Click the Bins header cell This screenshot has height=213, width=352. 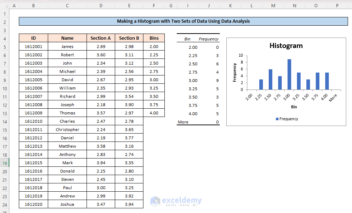pos(154,38)
